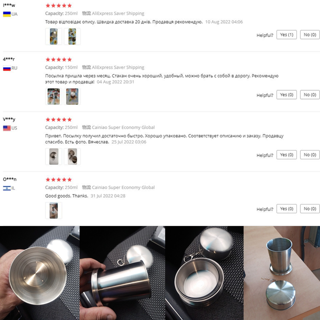Vote Yes on V***y's review
The image size is (320, 320).
tap(286, 155)
